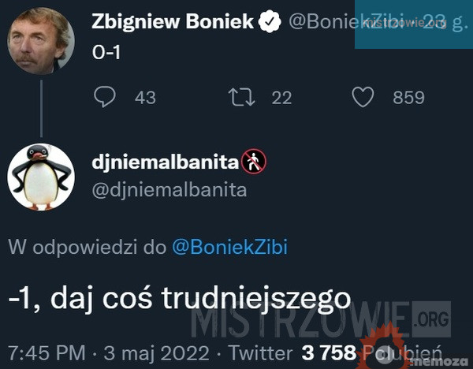Like Zbigniew Boniek's tweet with the heart
The width and height of the screenshot is (473, 369).
(x=362, y=97)
